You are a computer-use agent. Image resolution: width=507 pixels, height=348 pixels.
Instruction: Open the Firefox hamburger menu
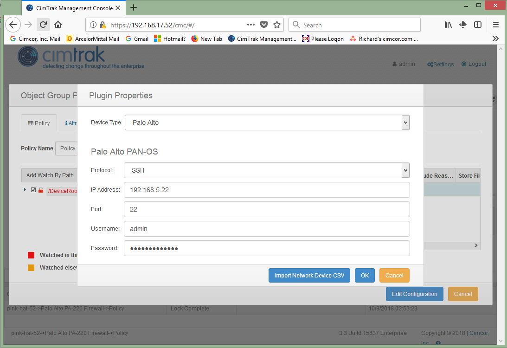tap(495, 25)
